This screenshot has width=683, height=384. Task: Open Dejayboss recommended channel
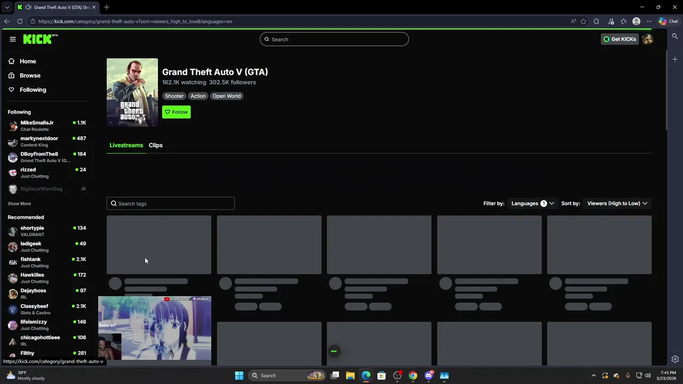[47, 293]
